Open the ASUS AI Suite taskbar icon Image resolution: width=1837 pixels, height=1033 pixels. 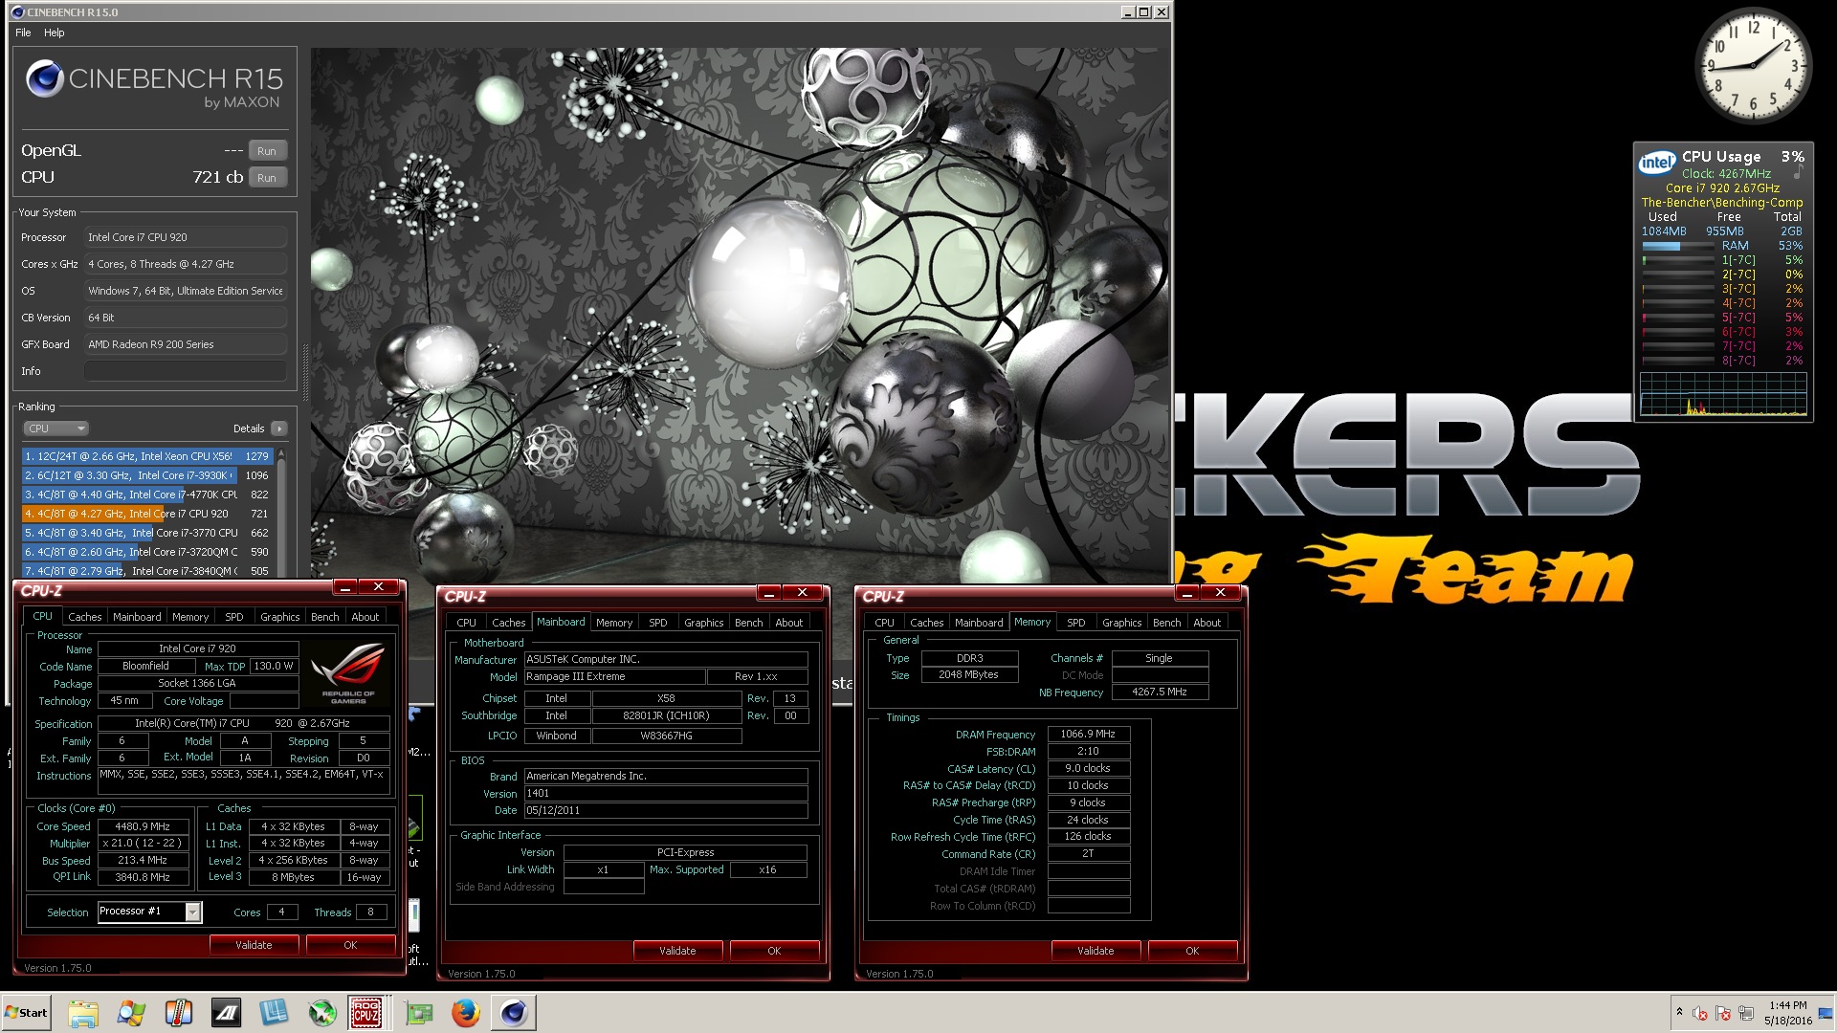coord(227,1013)
